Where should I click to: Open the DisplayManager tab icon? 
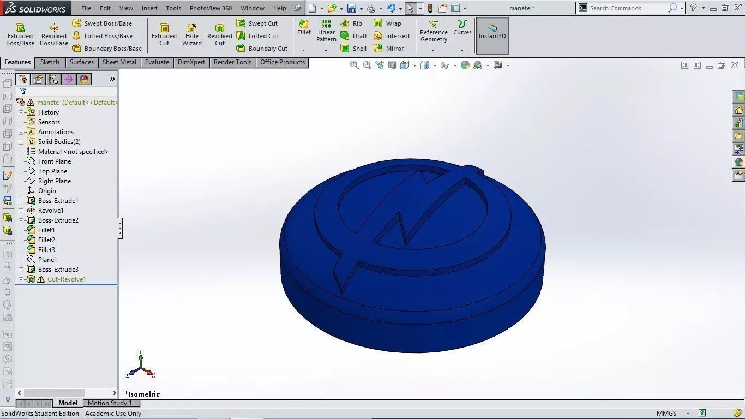coord(84,79)
